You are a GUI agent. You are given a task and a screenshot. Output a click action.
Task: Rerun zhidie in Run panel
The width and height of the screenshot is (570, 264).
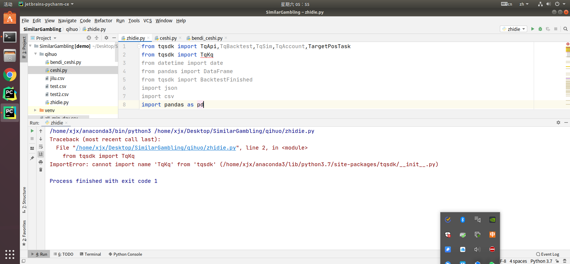(32, 131)
